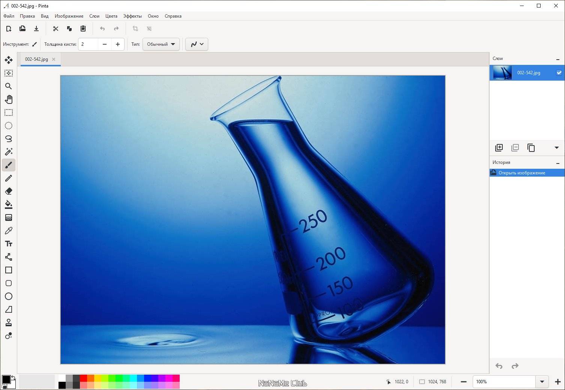Viewport: 565px width, 390px height.
Task: Pick the Color Picker eyedropper tool
Action: (x=9, y=231)
